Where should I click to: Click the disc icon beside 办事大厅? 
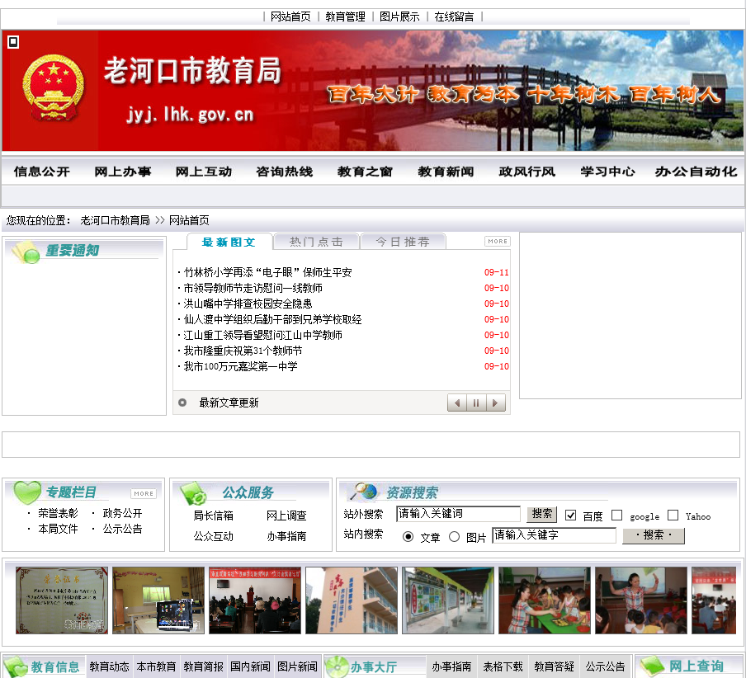(x=338, y=666)
